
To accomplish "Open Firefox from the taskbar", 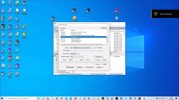I will [x=48, y=98].
